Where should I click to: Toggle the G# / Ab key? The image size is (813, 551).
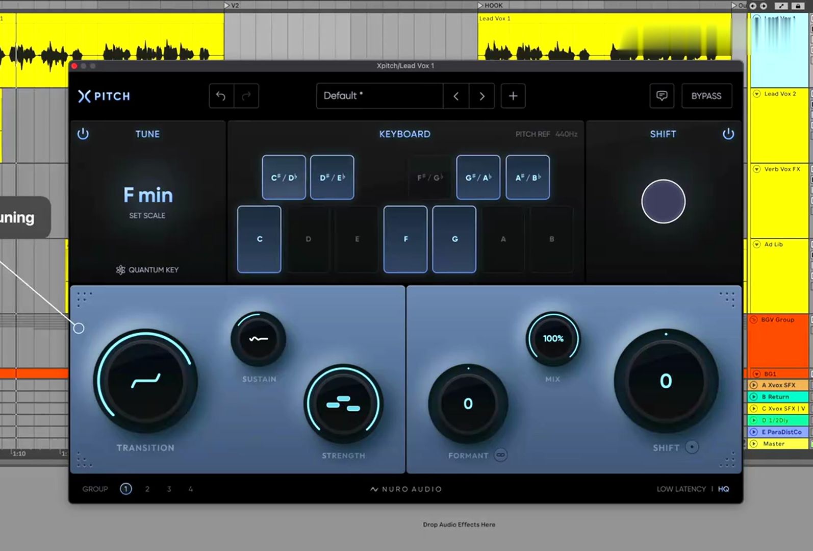click(x=478, y=177)
